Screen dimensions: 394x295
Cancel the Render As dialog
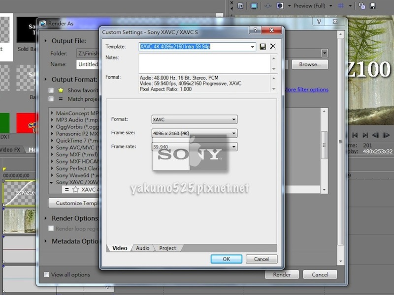[320, 275]
